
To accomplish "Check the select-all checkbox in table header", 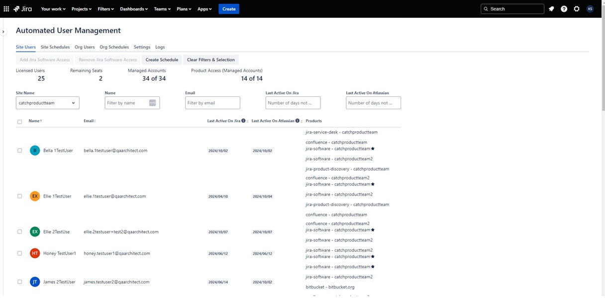I will pyautogui.click(x=19, y=122).
